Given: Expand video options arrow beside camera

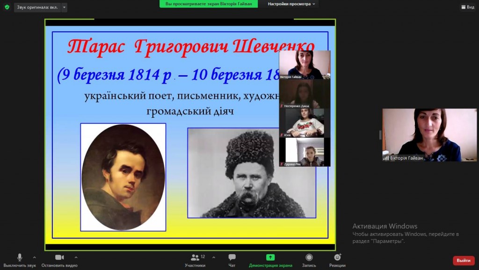Looking at the screenshot, I should coord(76,257).
